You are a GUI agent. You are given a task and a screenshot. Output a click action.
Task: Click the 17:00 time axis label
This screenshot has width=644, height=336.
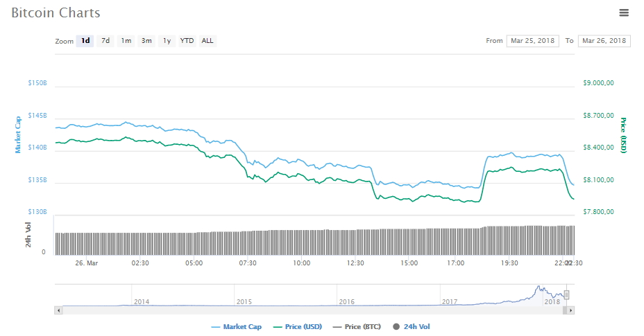[x=455, y=263]
